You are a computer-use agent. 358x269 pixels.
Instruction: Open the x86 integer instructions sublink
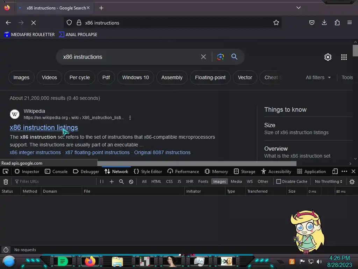click(35, 152)
